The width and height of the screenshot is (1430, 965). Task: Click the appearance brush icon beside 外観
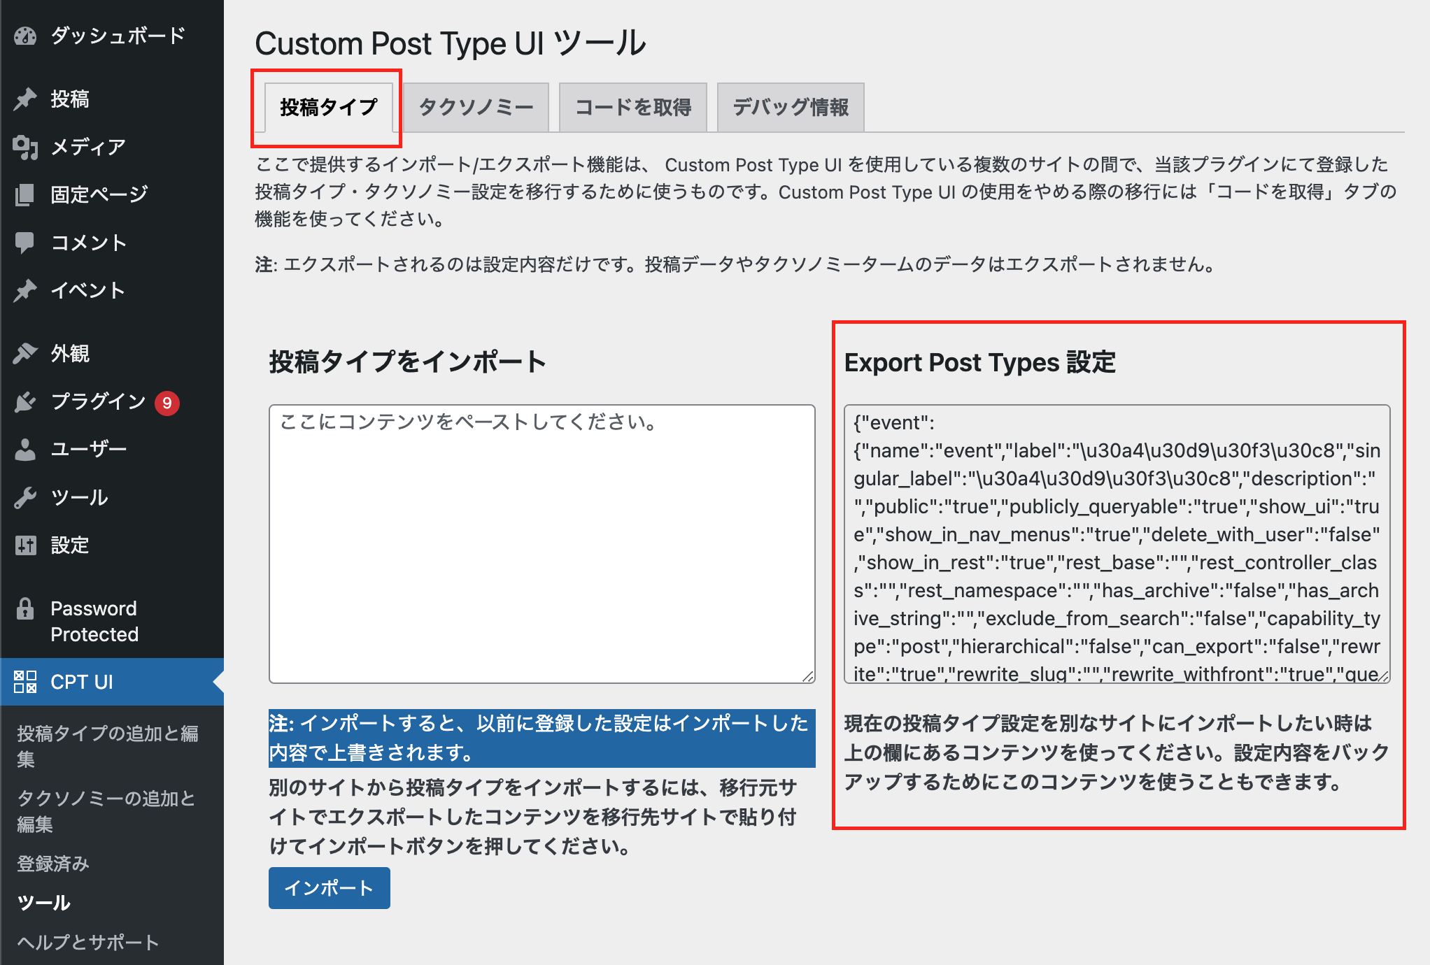[x=25, y=354]
